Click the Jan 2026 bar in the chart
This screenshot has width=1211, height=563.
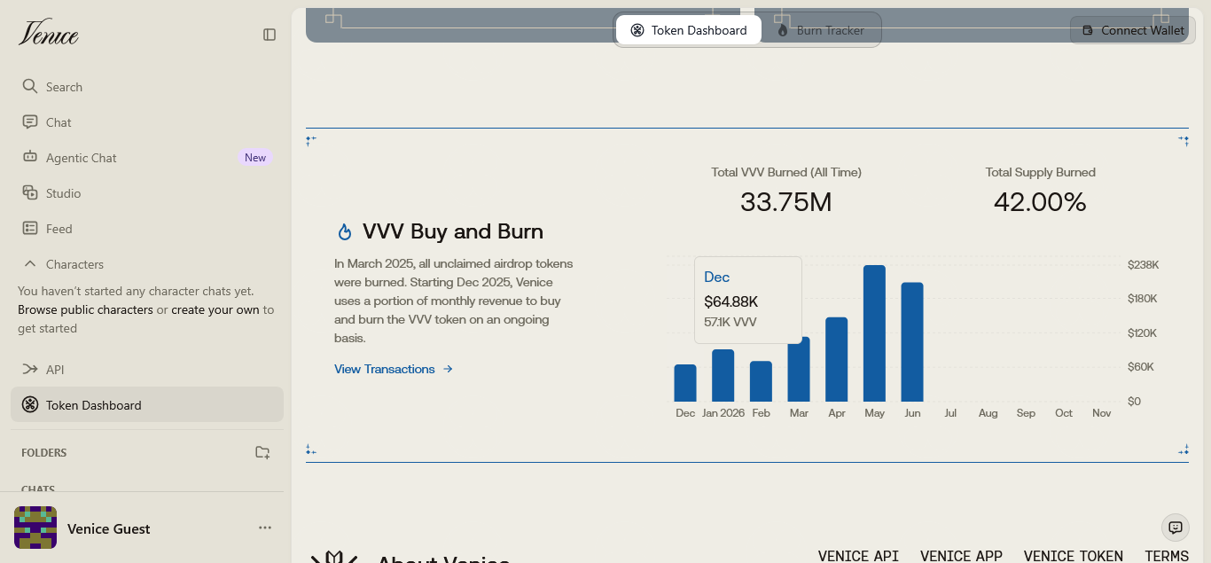pyautogui.click(x=723, y=376)
